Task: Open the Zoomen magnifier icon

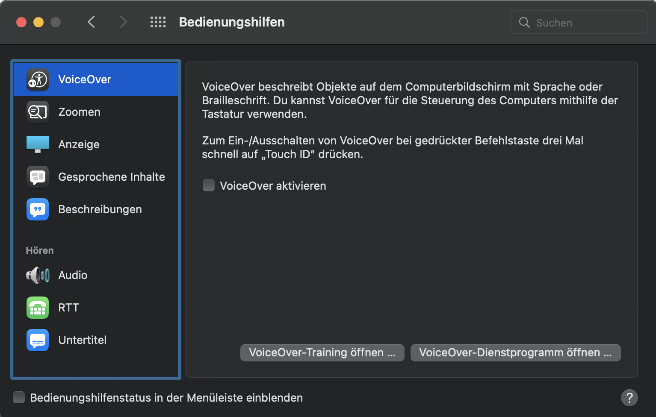Action: click(38, 112)
